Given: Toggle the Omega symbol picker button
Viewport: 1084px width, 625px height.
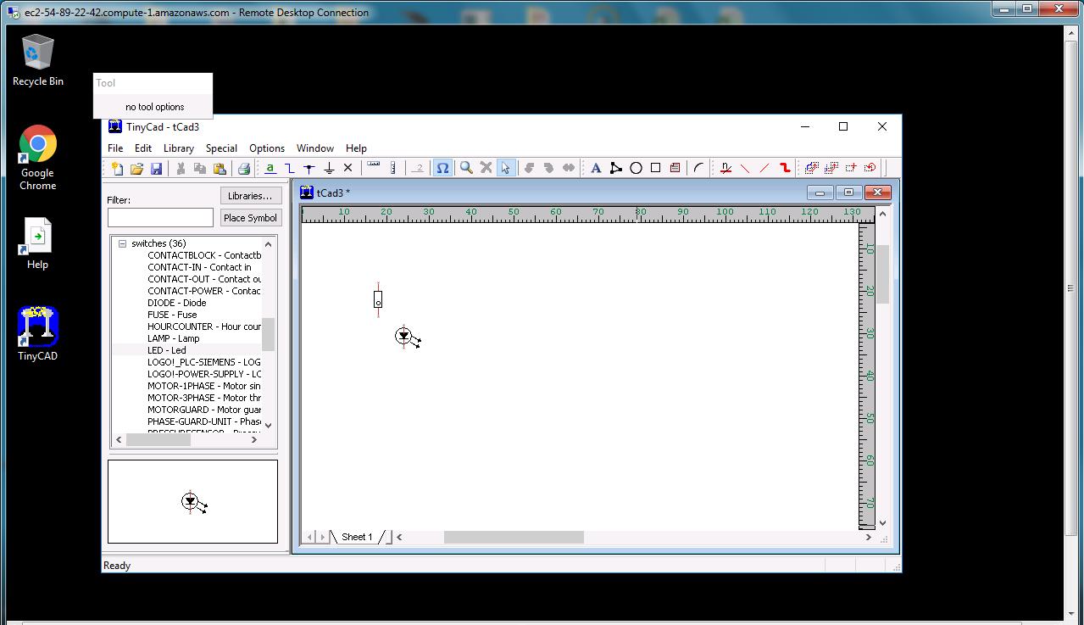Looking at the screenshot, I should click(x=442, y=168).
